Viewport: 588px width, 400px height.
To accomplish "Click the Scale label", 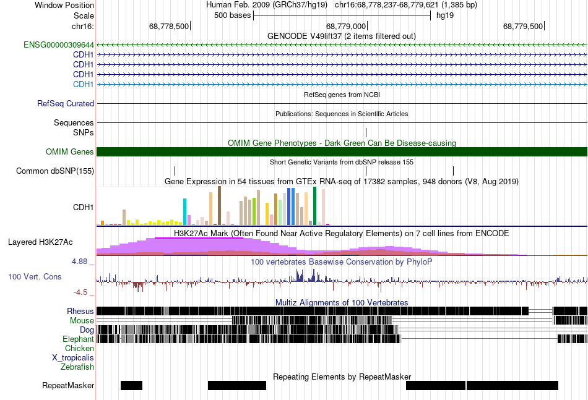I will point(84,15).
